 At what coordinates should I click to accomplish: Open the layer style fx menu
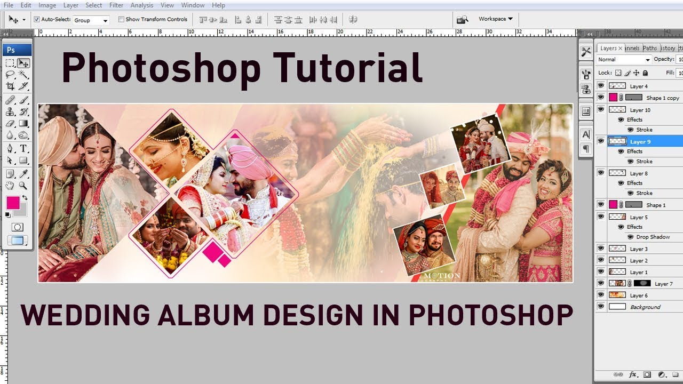click(x=633, y=374)
